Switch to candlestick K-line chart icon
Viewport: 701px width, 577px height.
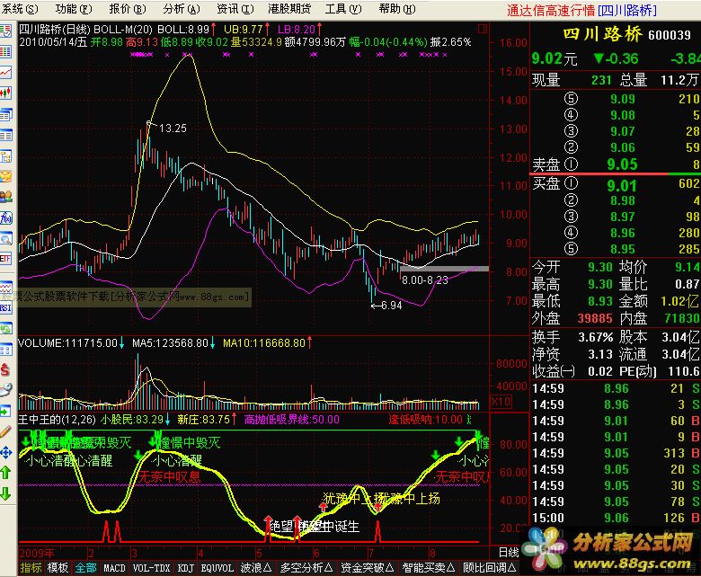pos(5,93)
